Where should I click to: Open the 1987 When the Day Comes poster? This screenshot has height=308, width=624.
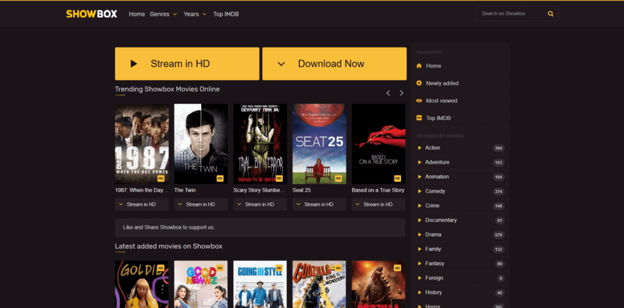[141, 144]
